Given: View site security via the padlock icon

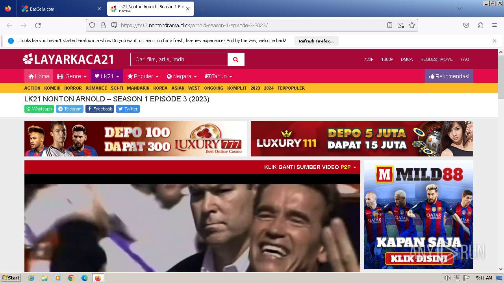Looking at the screenshot, I should pyautogui.click(x=103, y=25).
